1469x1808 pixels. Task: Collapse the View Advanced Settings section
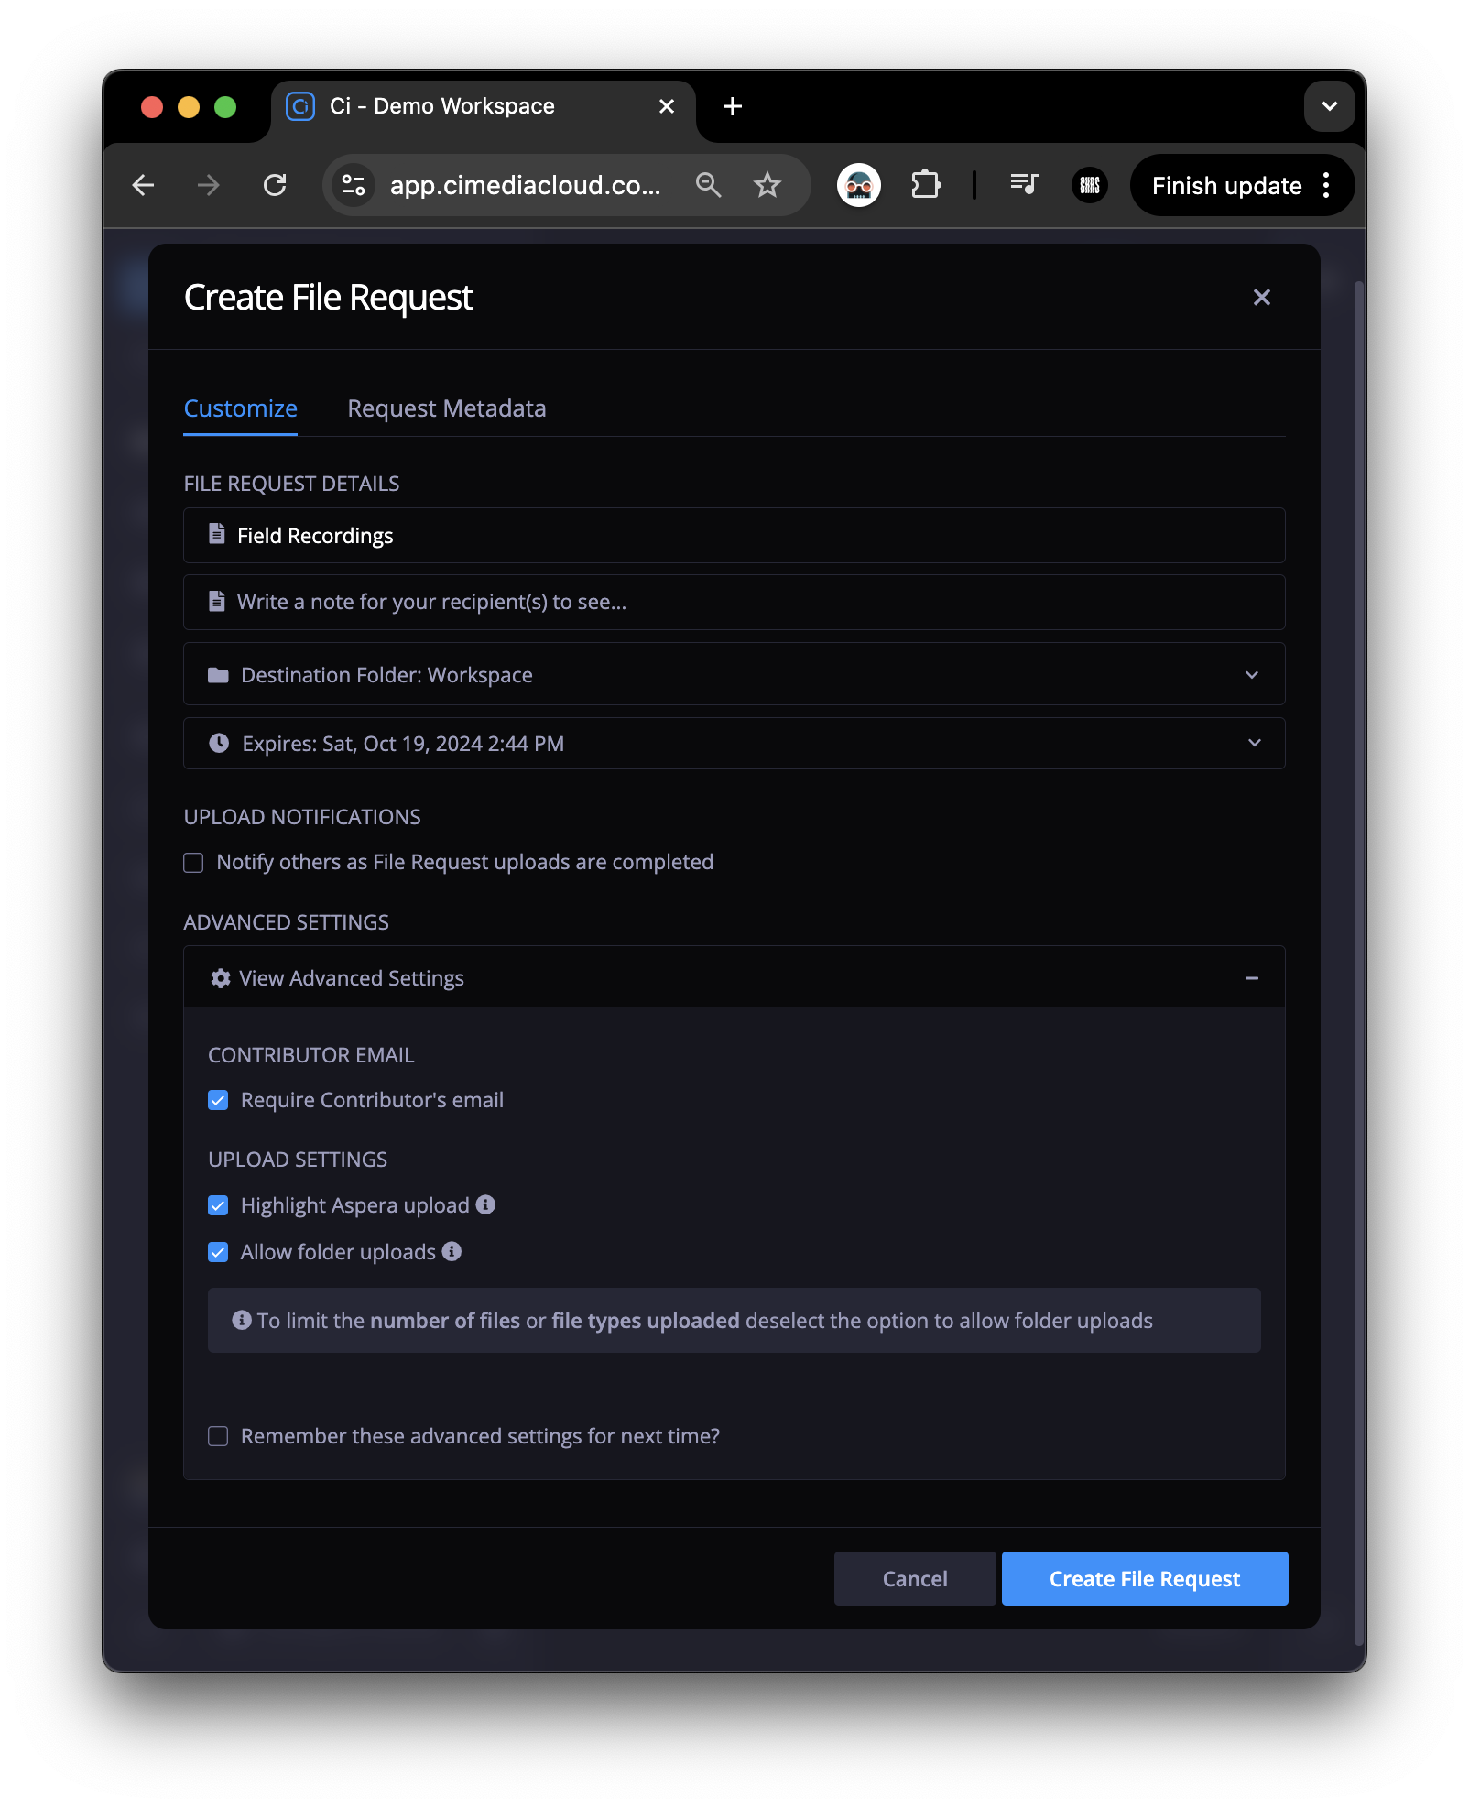1252,977
